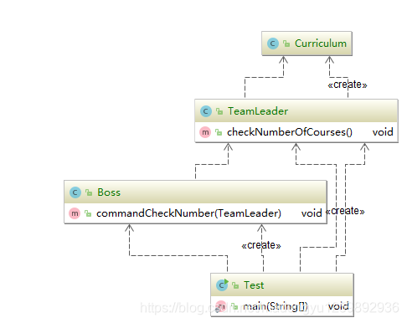Screen dimensions: 407x323
Task: Select the Boss class name
Action: [x=109, y=192]
